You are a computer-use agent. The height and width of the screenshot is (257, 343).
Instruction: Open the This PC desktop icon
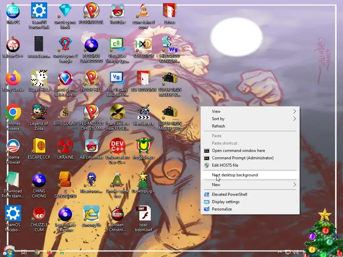[x=13, y=13]
